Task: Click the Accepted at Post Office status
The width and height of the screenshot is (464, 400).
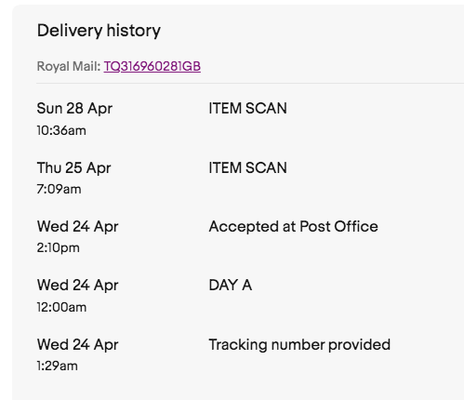Action: pos(294,227)
